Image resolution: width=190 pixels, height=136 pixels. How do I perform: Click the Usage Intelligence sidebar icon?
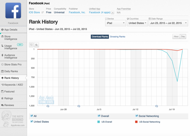tap(2, 46)
